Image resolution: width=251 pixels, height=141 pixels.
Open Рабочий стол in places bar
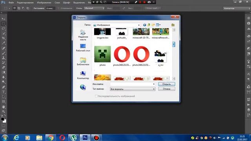click(x=83, y=48)
